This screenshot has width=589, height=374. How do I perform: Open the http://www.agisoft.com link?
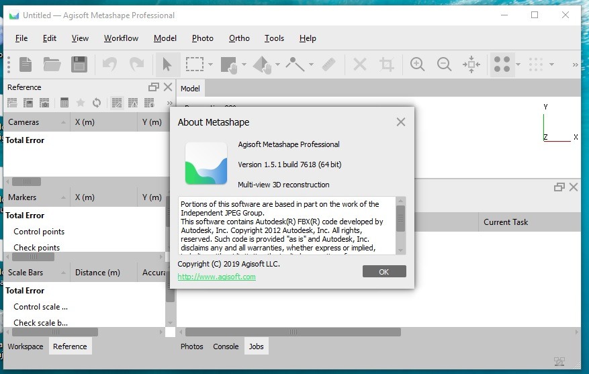[x=216, y=277]
